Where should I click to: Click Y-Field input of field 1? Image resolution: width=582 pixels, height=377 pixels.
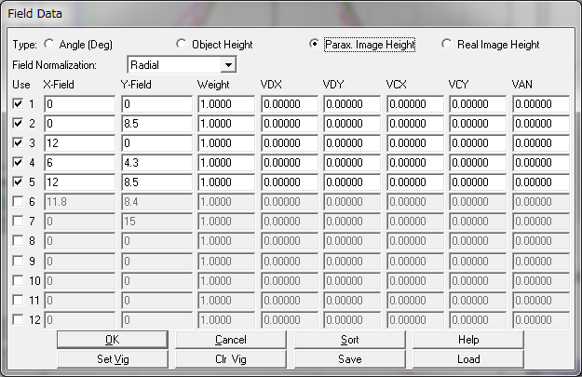pos(157,104)
